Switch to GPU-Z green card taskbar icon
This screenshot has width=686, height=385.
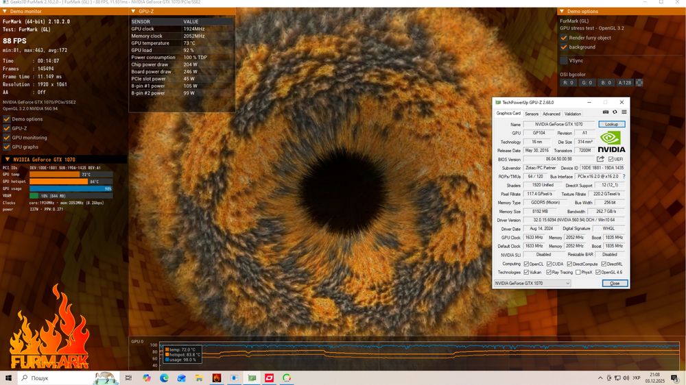click(x=252, y=377)
